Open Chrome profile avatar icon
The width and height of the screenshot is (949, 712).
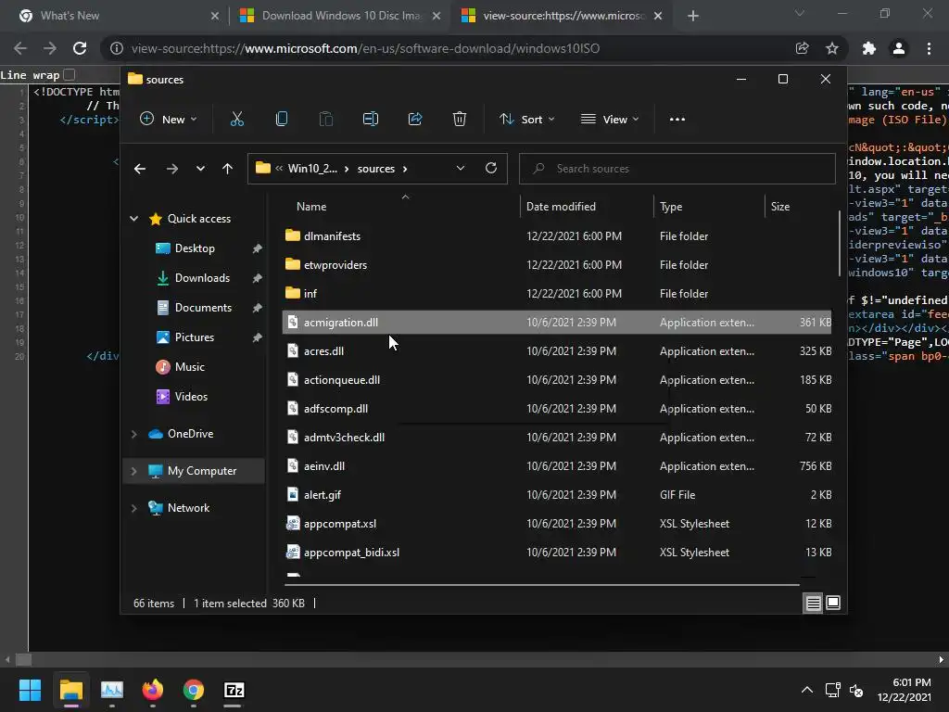pyautogui.click(x=899, y=48)
